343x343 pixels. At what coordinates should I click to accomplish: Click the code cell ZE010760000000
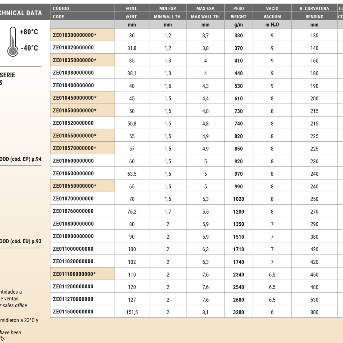pyautogui.click(x=73, y=211)
